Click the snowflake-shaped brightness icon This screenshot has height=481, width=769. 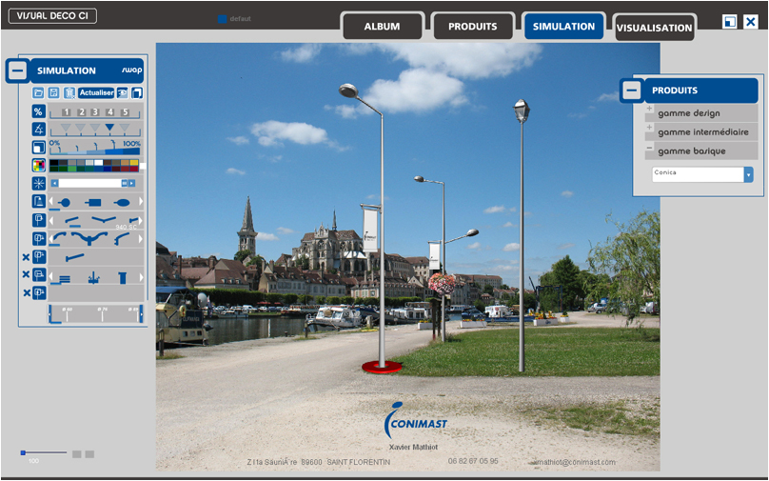click(x=38, y=183)
